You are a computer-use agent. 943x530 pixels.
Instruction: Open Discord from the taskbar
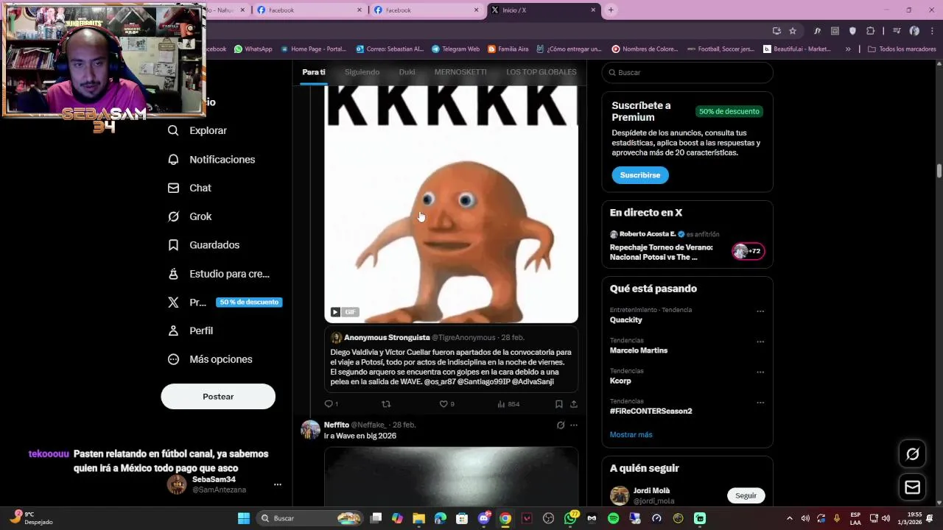484,518
